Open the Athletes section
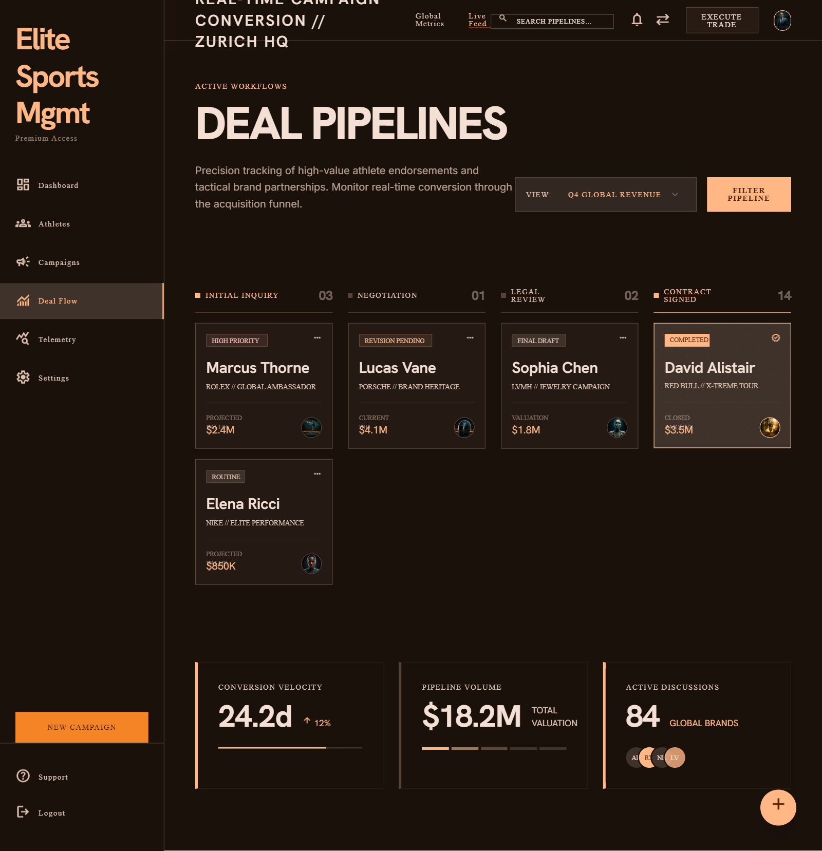The image size is (822, 851). click(x=82, y=224)
